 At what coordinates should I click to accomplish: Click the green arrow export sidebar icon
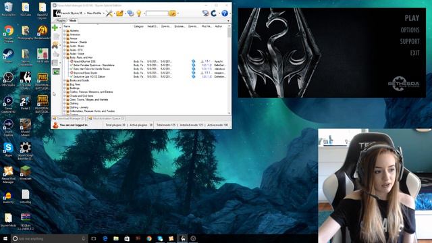(56, 72)
